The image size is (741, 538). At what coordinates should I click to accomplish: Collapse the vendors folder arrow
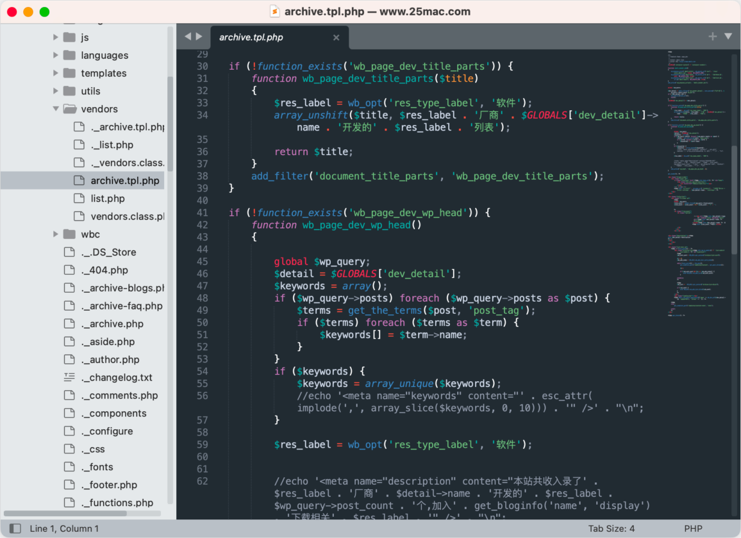tap(55, 109)
